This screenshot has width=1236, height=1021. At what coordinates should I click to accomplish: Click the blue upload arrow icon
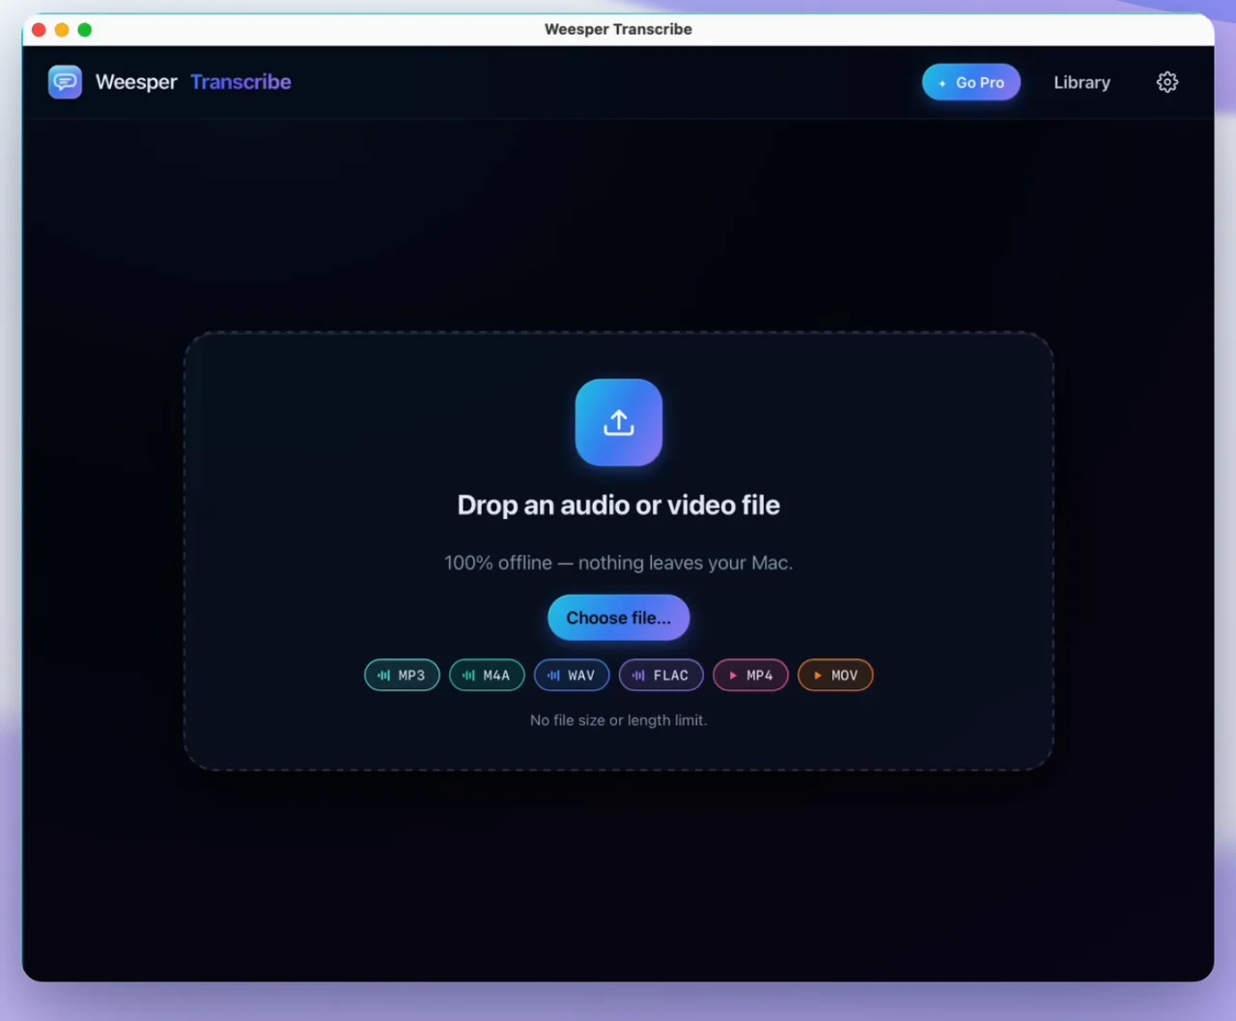(x=619, y=423)
